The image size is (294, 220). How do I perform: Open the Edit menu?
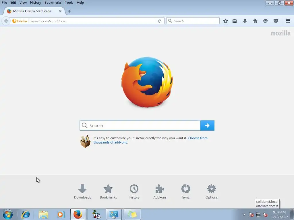(x=13, y=3)
